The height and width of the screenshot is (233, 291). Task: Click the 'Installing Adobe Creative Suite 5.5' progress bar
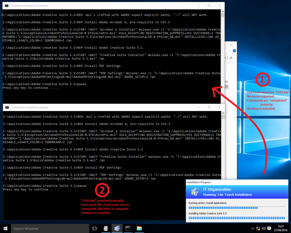coord(237,218)
